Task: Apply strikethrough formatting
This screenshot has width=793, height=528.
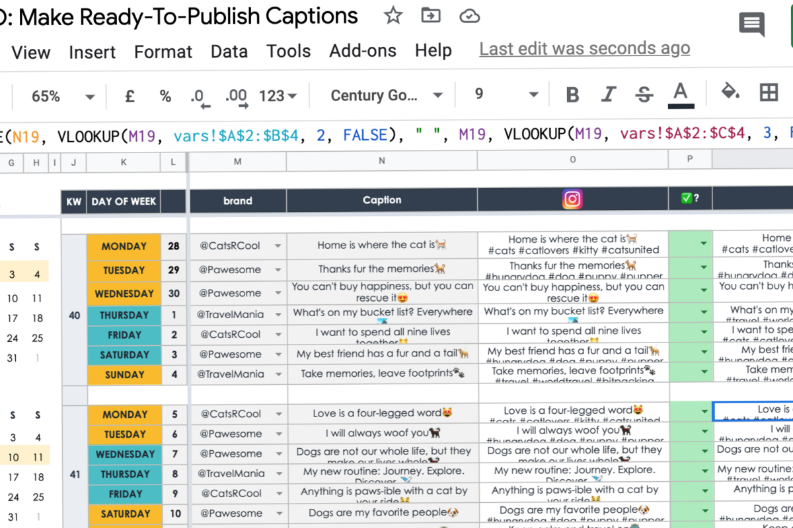Action: tap(643, 94)
